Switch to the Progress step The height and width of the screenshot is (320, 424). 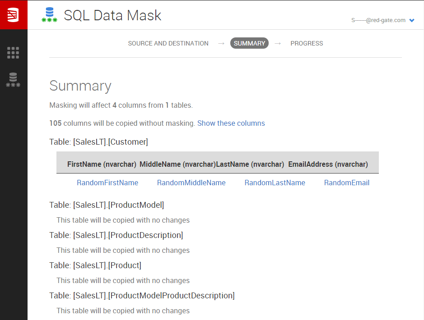307,43
